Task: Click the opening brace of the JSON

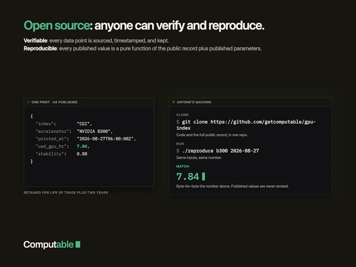Action: (x=31, y=116)
